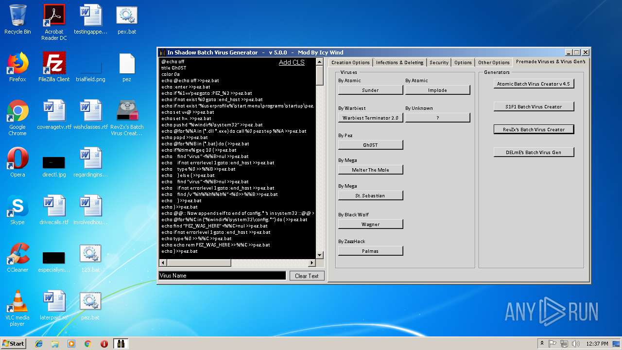
Task: Click the Gh05T virus button
Action: coord(370,145)
